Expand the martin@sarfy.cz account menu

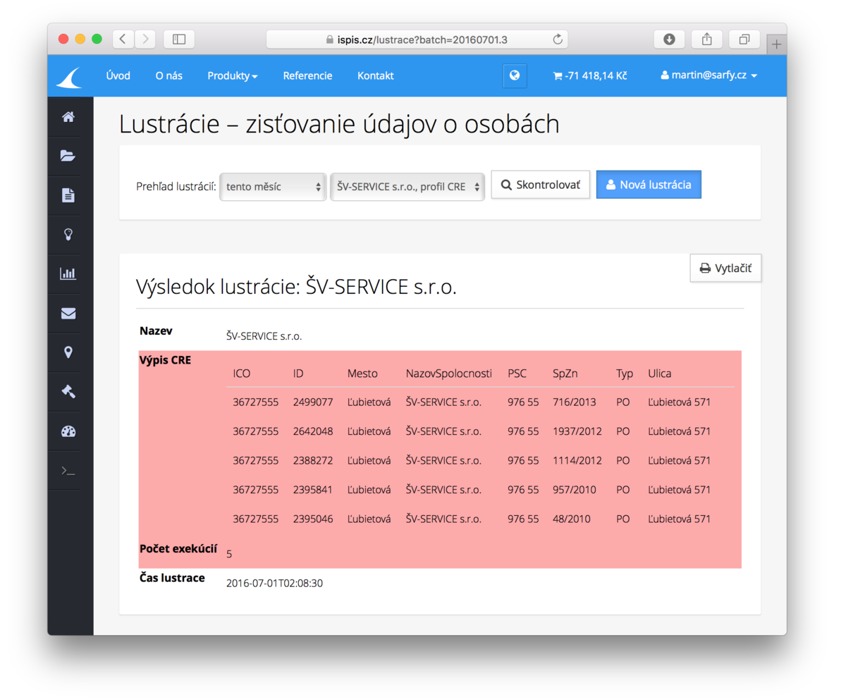[709, 75]
